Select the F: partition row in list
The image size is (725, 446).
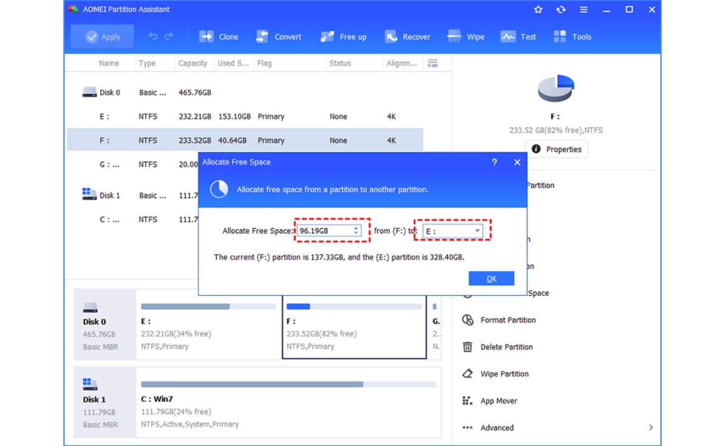click(x=245, y=140)
